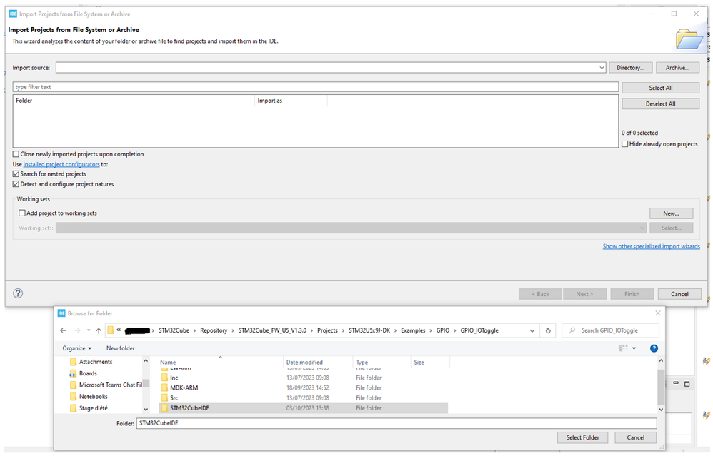Sort by Date modified column header
The height and width of the screenshot is (456, 713).
click(317, 363)
